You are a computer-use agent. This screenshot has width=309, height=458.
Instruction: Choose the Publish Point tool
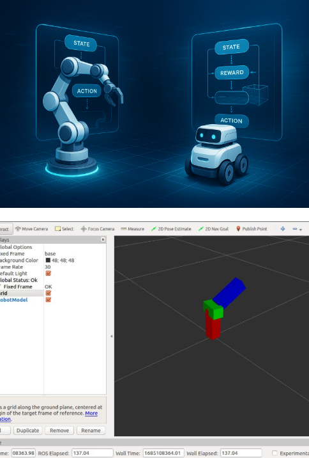pyautogui.click(x=252, y=229)
